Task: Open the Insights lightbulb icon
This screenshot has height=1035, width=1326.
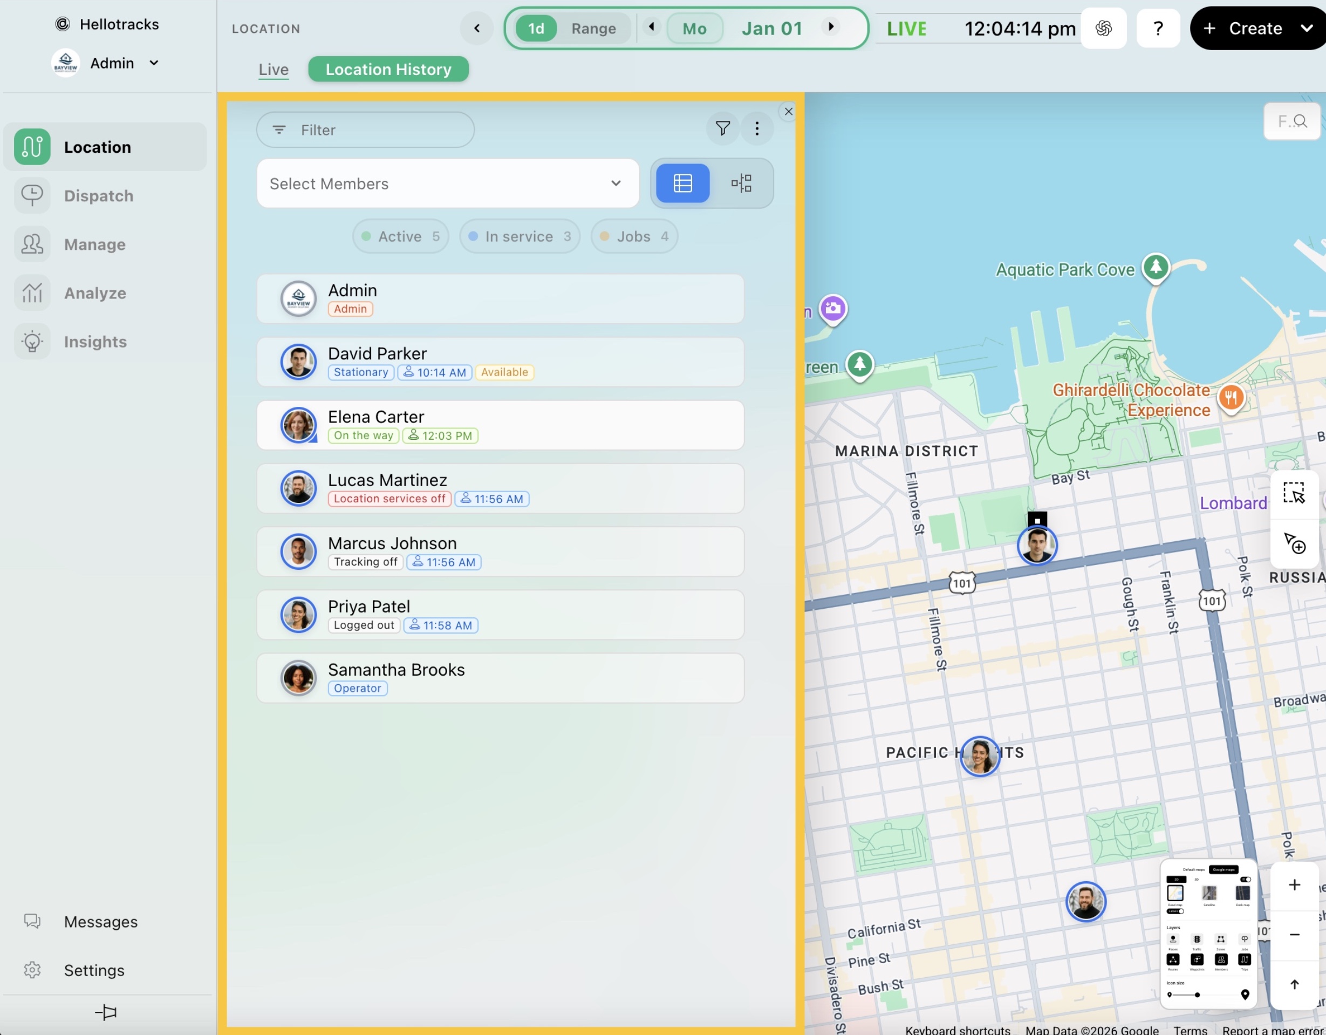Action: pyautogui.click(x=32, y=342)
